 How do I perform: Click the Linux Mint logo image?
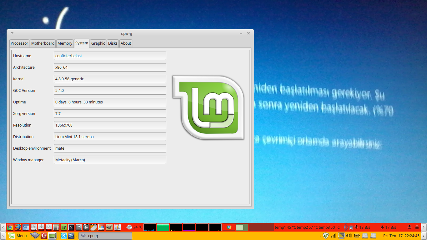[208, 107]
